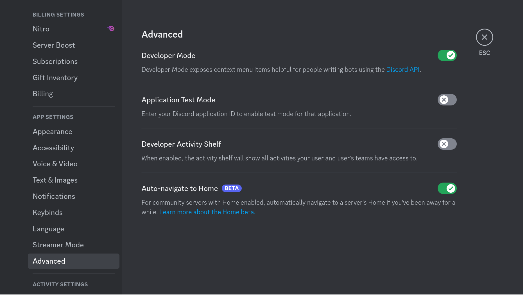Image resolution: width=527 pixels, height=297 pixels.
Task: Click Learn more about the Home beta
Action: point(207,212)
